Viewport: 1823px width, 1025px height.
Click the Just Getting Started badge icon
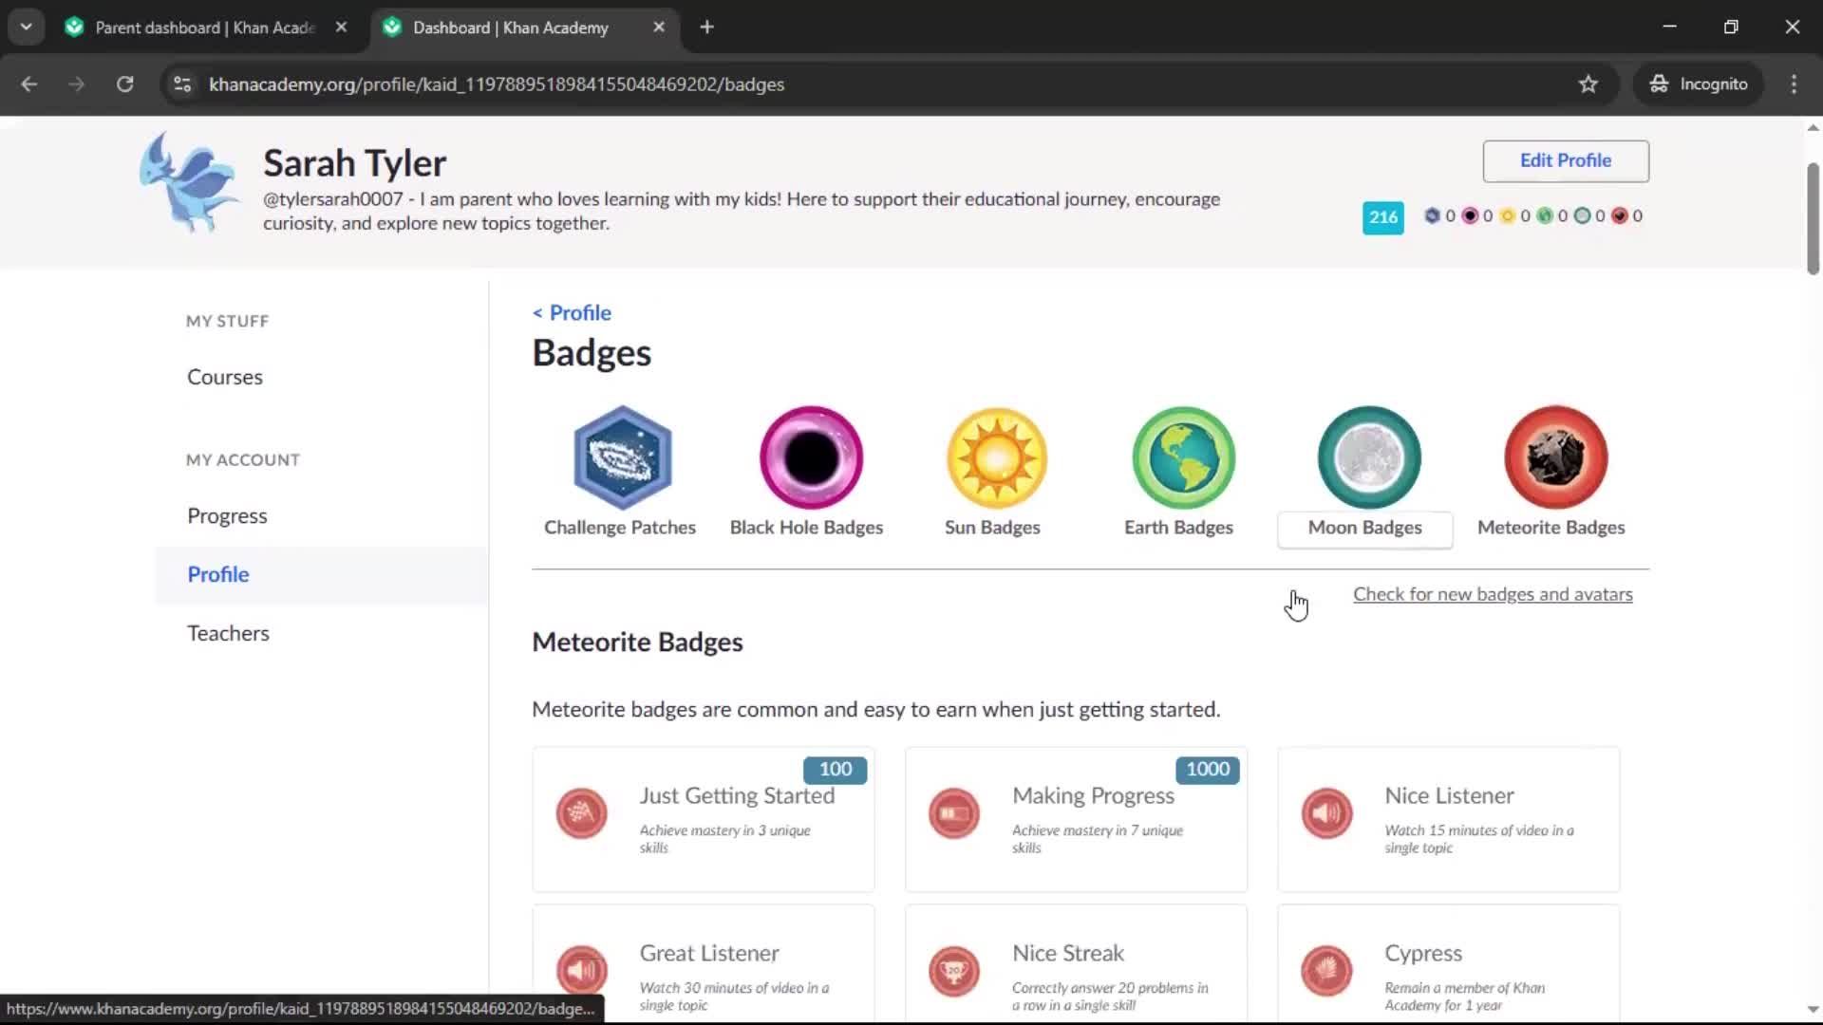pos(581,813)
